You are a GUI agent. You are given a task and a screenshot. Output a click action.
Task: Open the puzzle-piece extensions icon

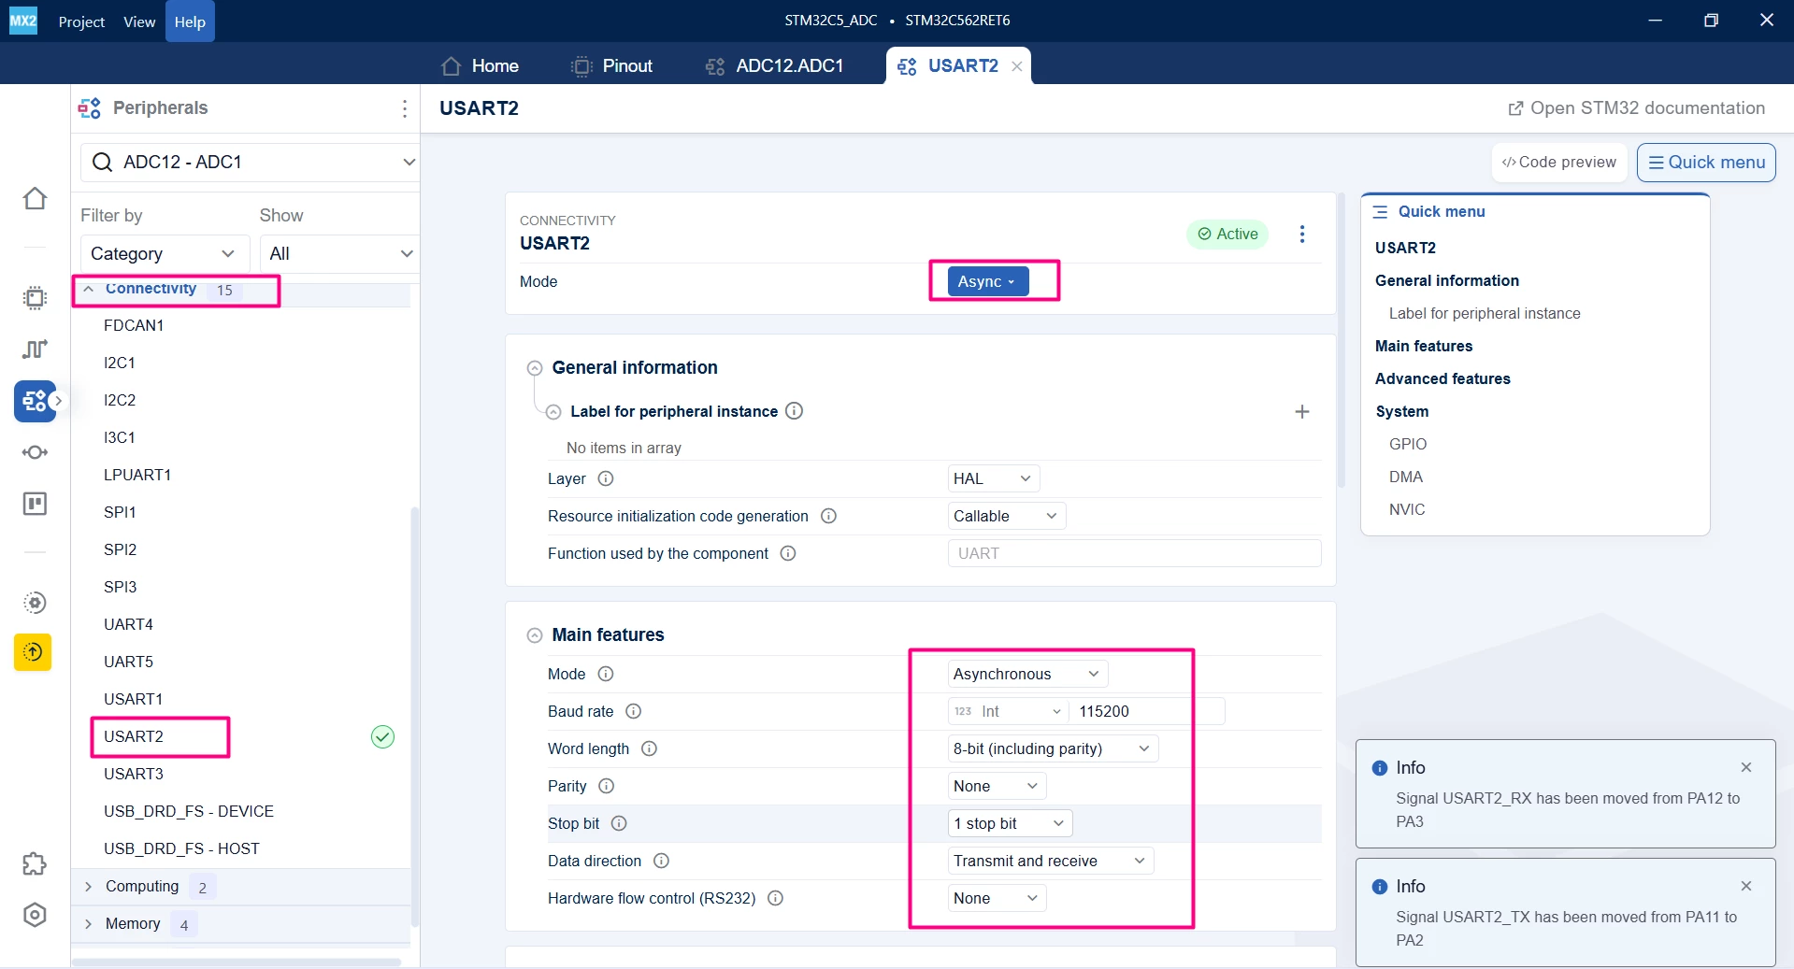pyautogui.click(x=35, y=863)
